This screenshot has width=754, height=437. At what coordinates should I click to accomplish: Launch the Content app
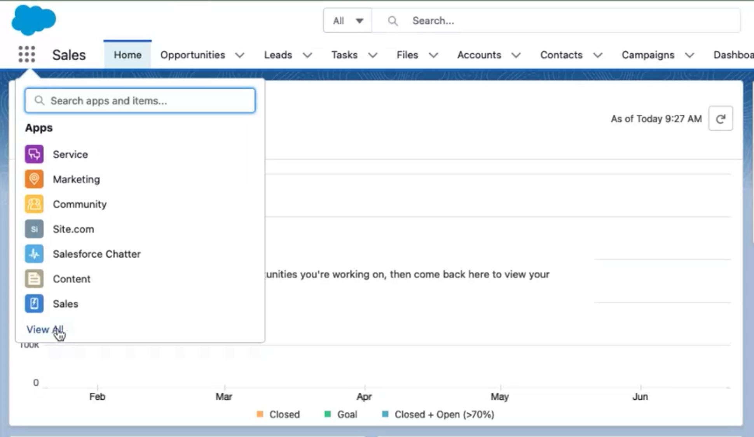coord(72,279)
